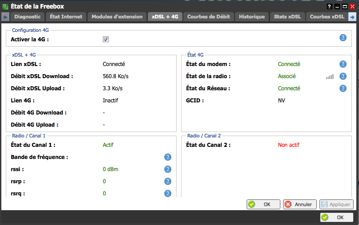
Task: Click the Associé radio status
Action: click(287, 76)
